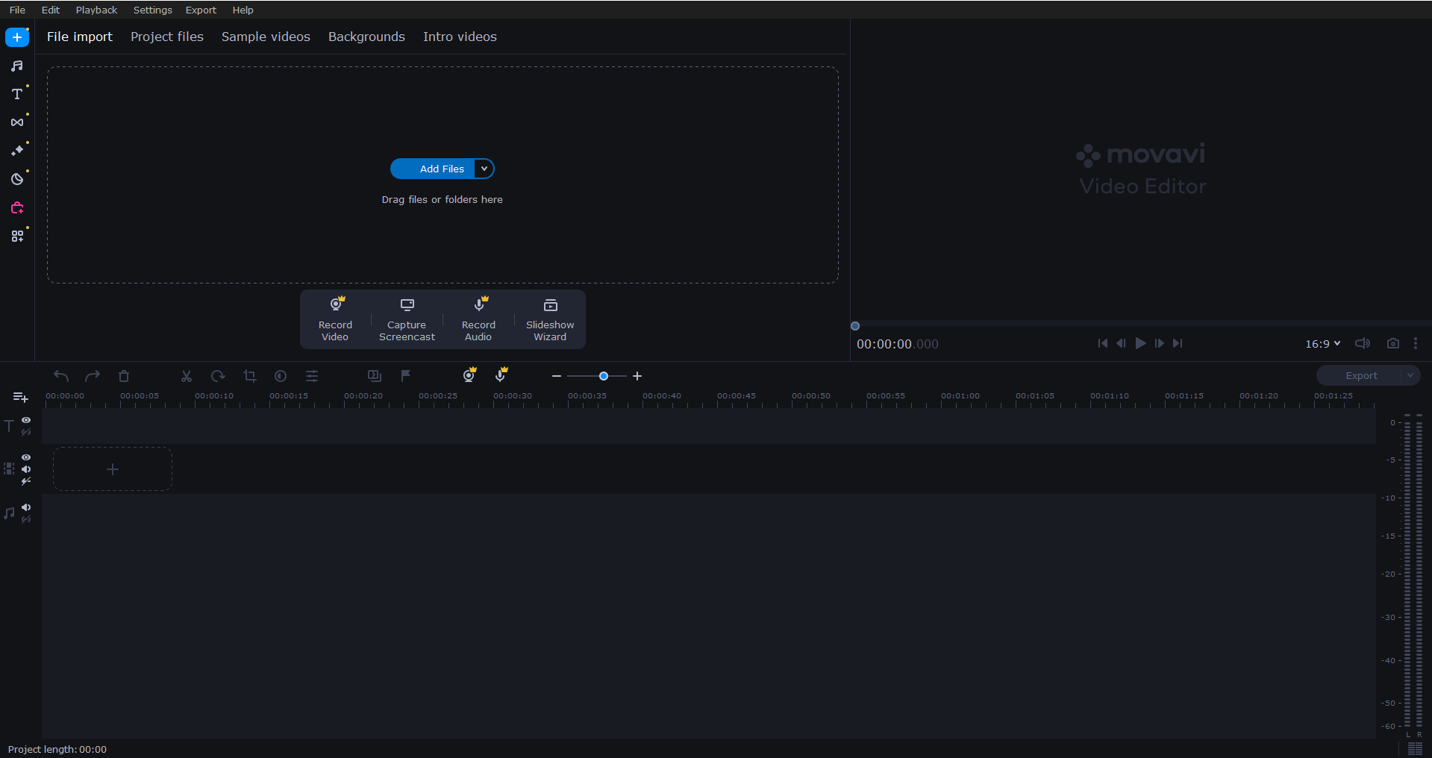Viewport: 1432px width, 758px height.
Task: Open the Audio panel in the sidebar
Action: 16,66
